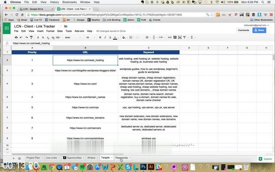The width and height of the screenshot is (275, 172).
Task: Open the File menu in Sheets
Action: tap(16, 31)
